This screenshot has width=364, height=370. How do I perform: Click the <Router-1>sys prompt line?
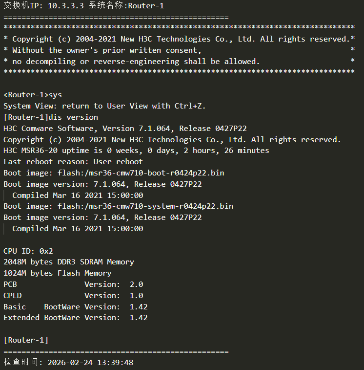point(33,95)
